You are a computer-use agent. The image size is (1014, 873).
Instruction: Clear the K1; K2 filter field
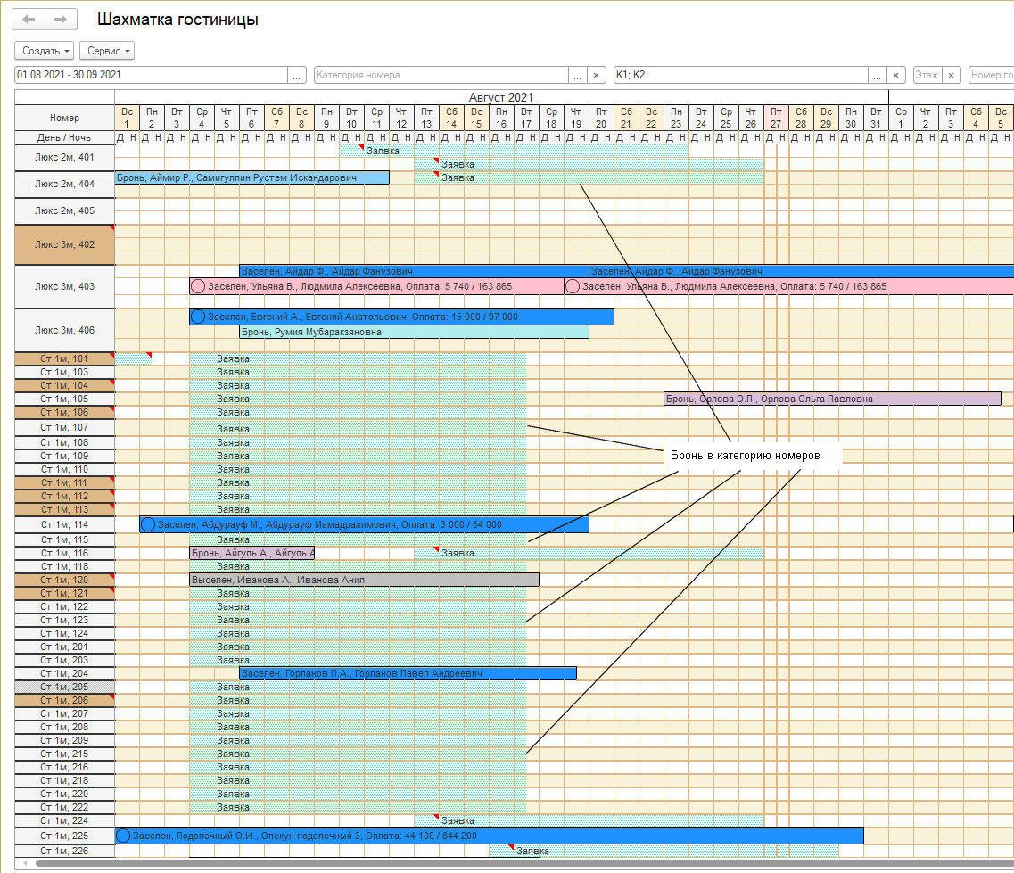click(896, 76)
